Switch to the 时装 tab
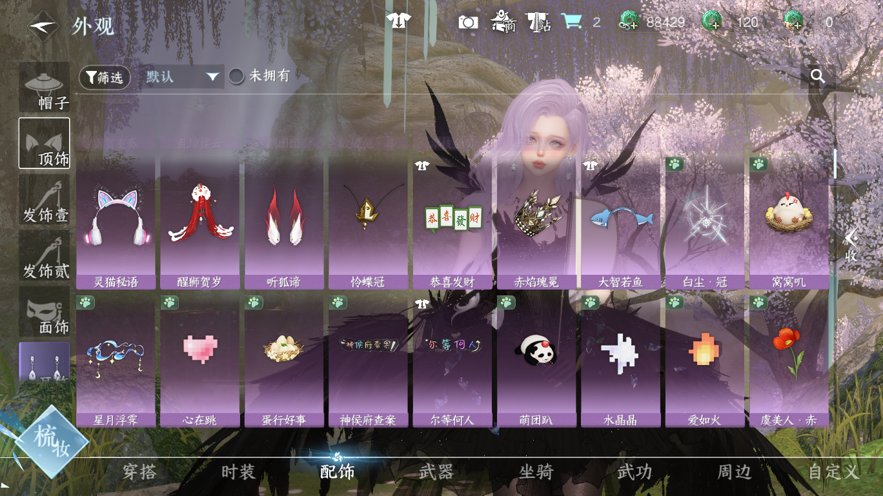Image resolution: width=883 pixels, height=496 pixels. 238,472
